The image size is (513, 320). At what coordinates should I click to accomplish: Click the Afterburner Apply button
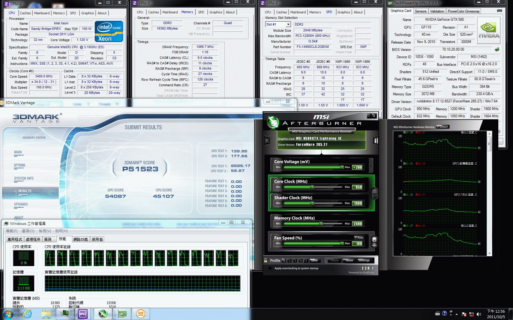[334, 261]
